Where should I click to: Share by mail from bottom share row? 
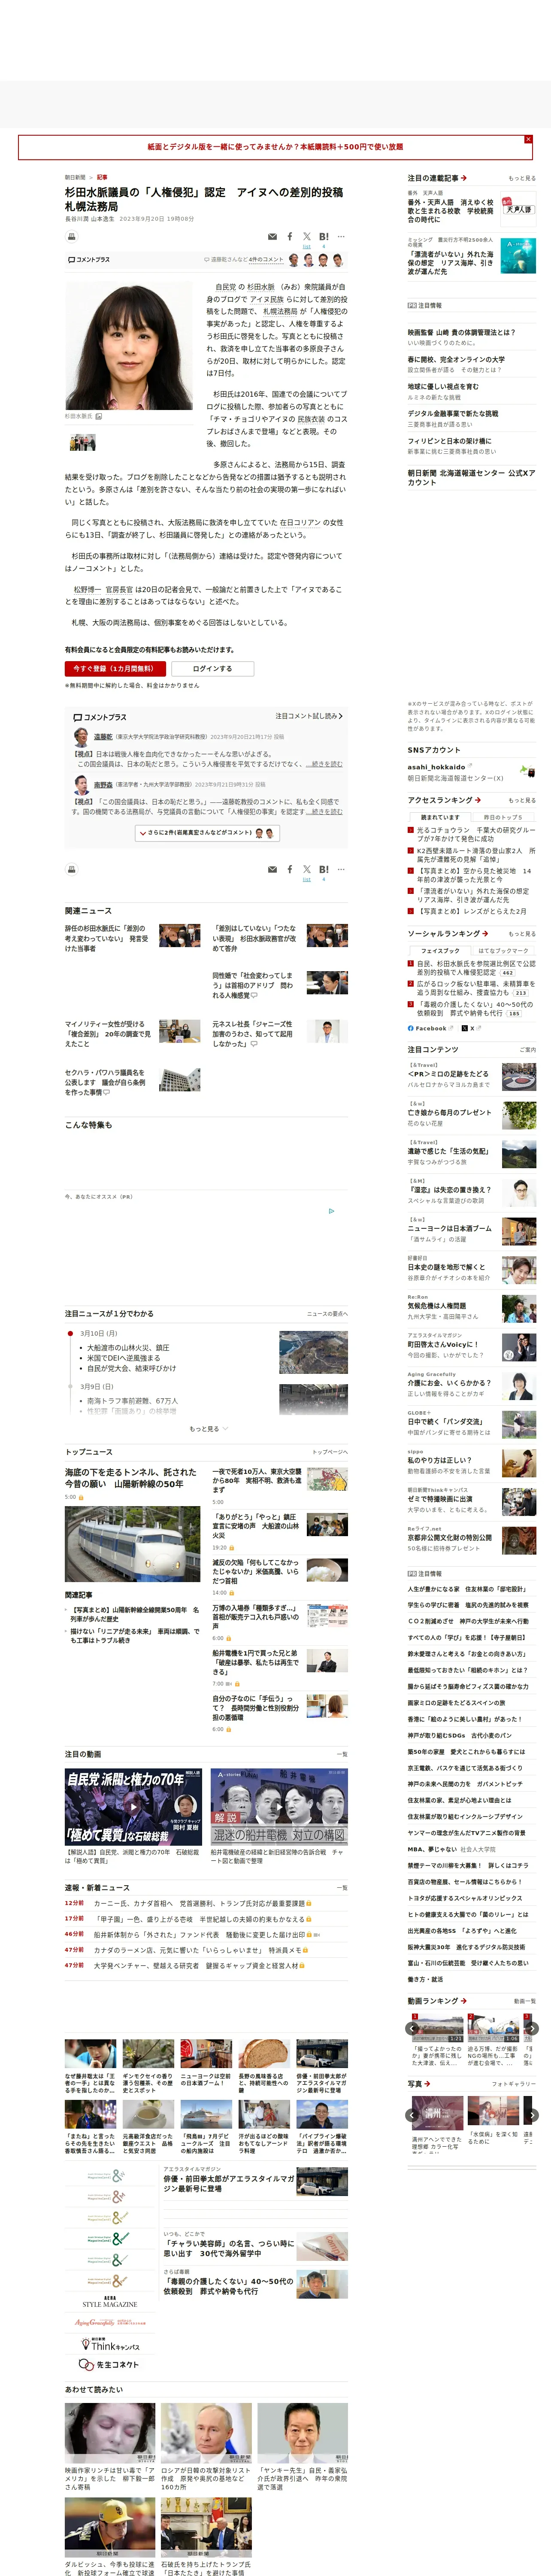pos(272,870)
